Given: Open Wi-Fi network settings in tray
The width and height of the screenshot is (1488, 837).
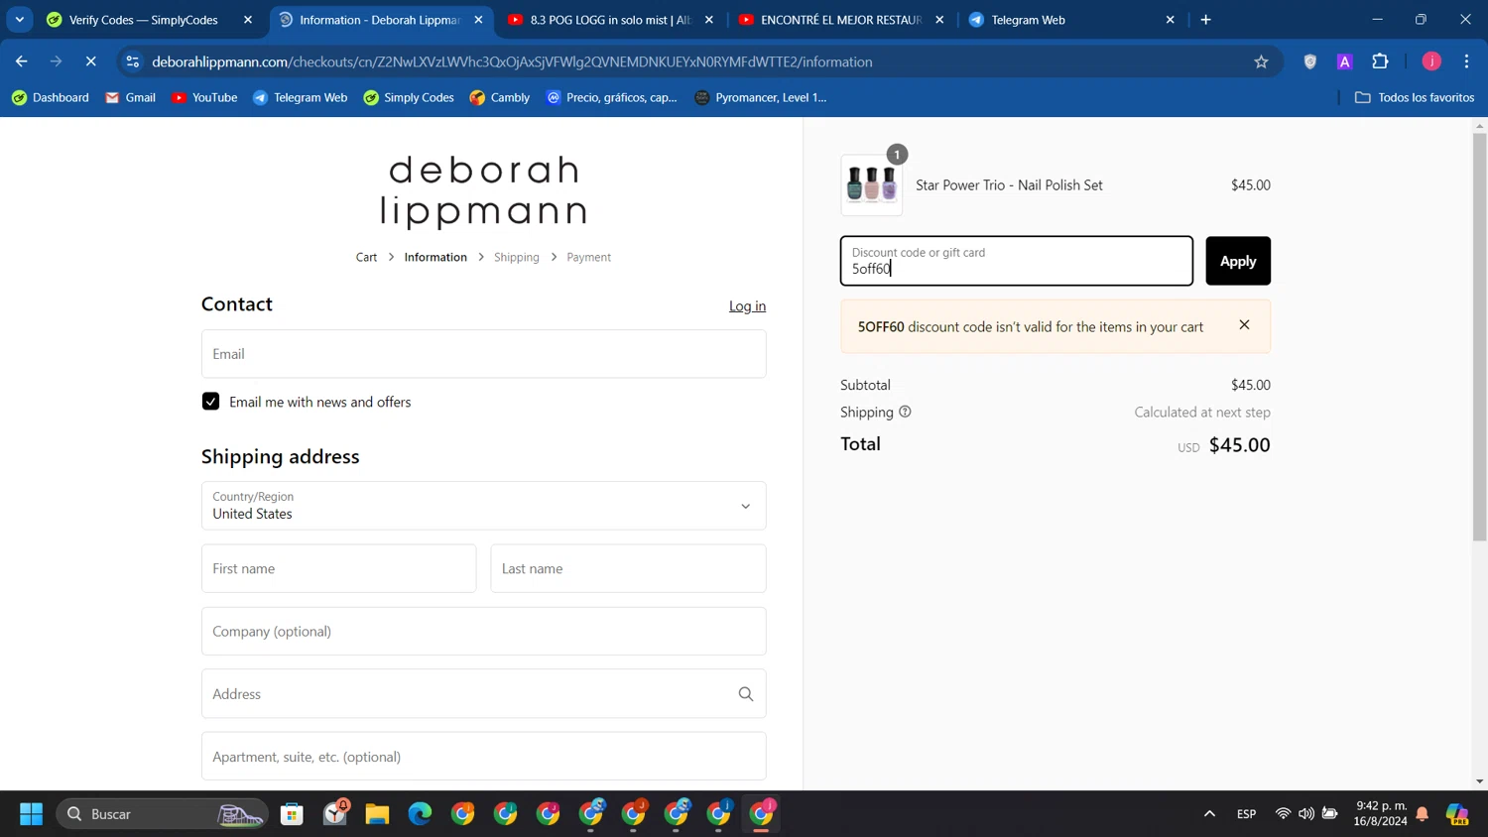Looking at the screenshot, I should (1283, 814).
